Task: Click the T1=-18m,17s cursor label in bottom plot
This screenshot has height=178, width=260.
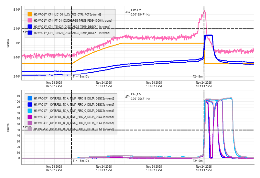Action: (x=81, y=161)
